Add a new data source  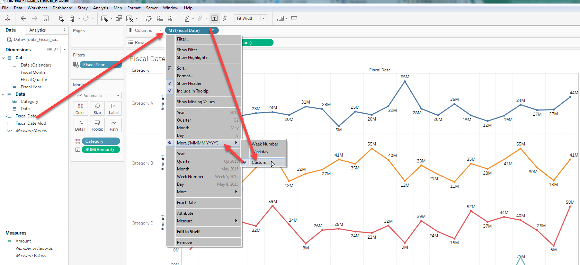tap(61, 18)
